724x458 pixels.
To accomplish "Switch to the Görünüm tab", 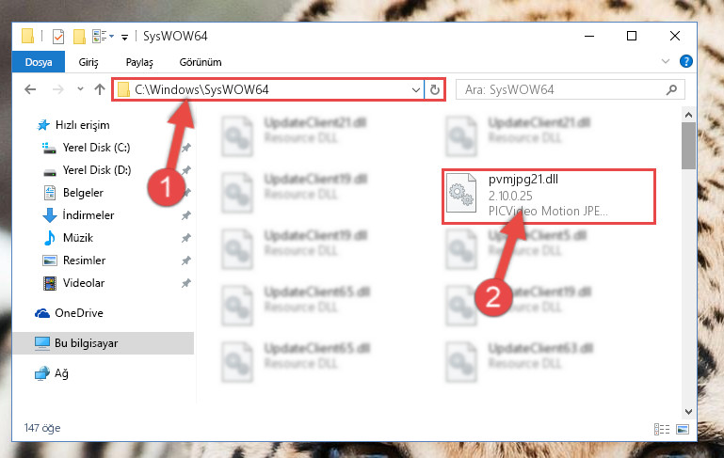I will point(201,62).
